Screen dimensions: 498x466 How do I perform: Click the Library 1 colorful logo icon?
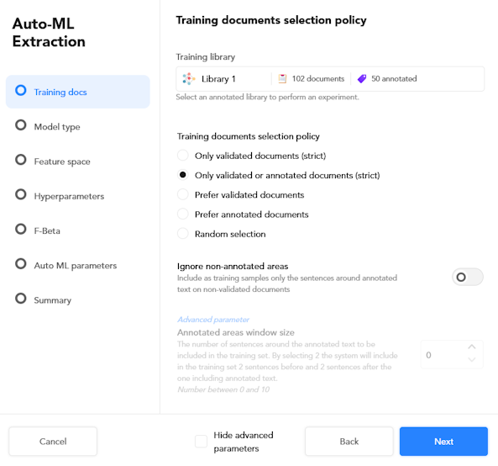tap(189, 78)
